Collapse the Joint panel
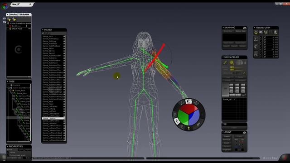290x163 pixels. point(223,132)
